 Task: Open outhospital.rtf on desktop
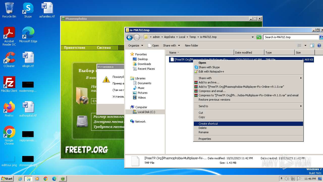[28, 109]
